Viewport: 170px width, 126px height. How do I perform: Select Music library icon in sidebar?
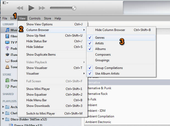pos(7,30)
